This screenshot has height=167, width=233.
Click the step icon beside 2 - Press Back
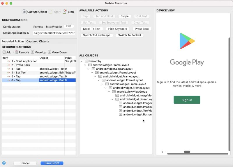click(9, 65)
